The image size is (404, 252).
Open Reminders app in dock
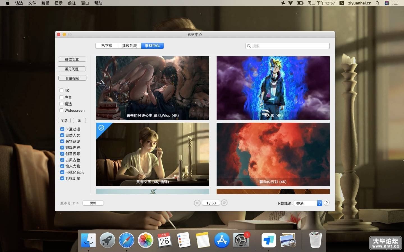click(x=184, y=240)
